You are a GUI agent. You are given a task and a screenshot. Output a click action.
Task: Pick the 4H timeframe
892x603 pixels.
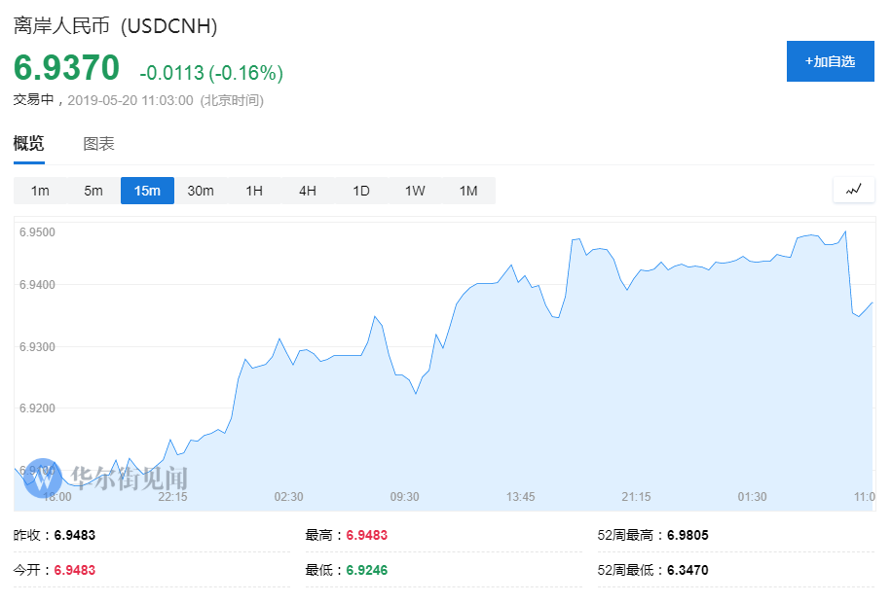(x=308, y=191)
